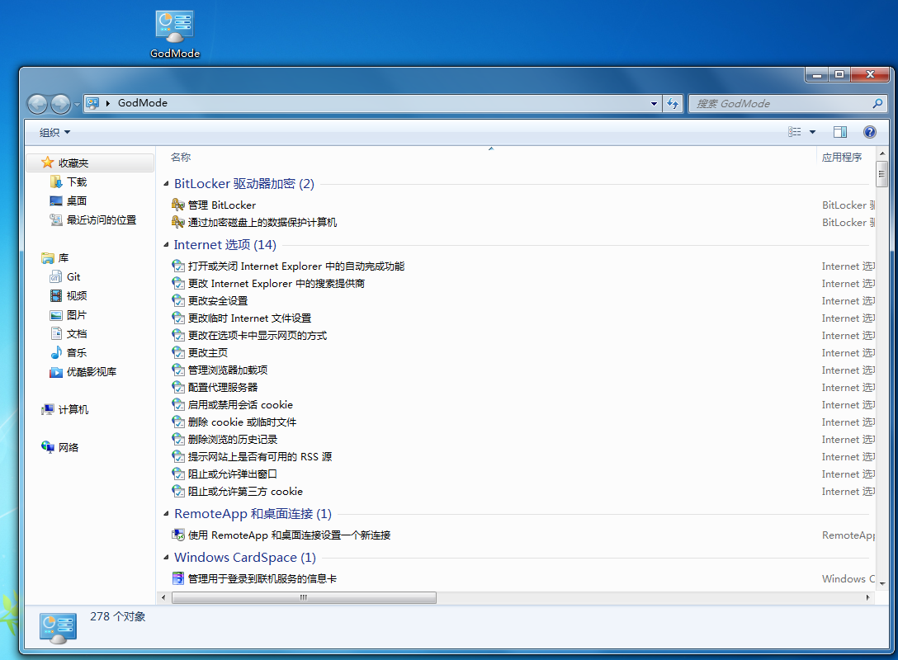
Task: Click the search magnifier icon
Action: [877, 103]
